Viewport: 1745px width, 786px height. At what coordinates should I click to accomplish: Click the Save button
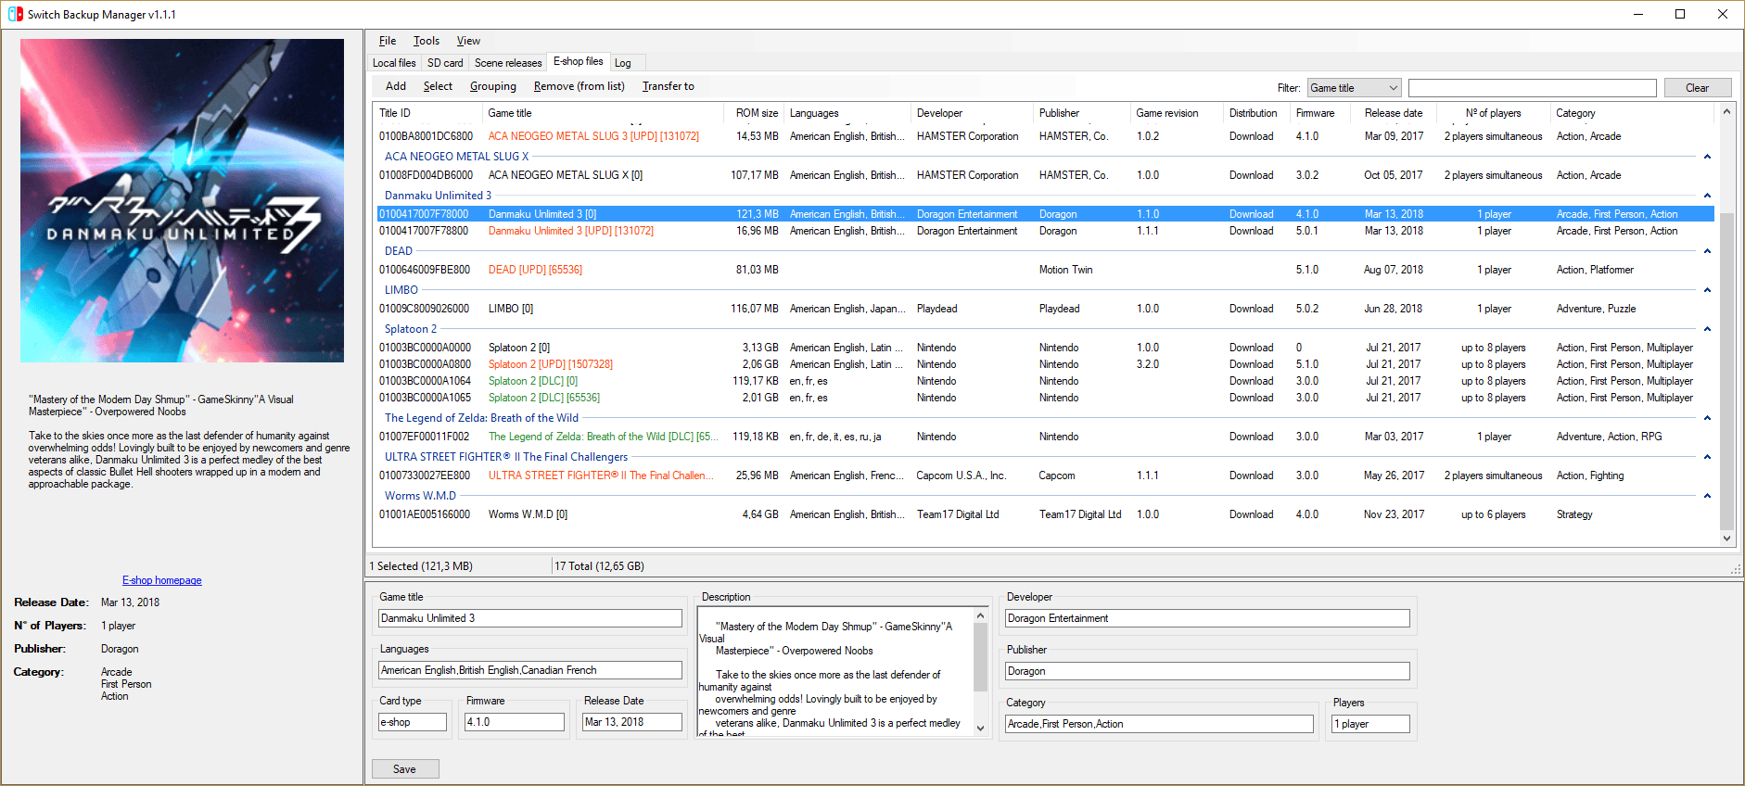(404, 769)
